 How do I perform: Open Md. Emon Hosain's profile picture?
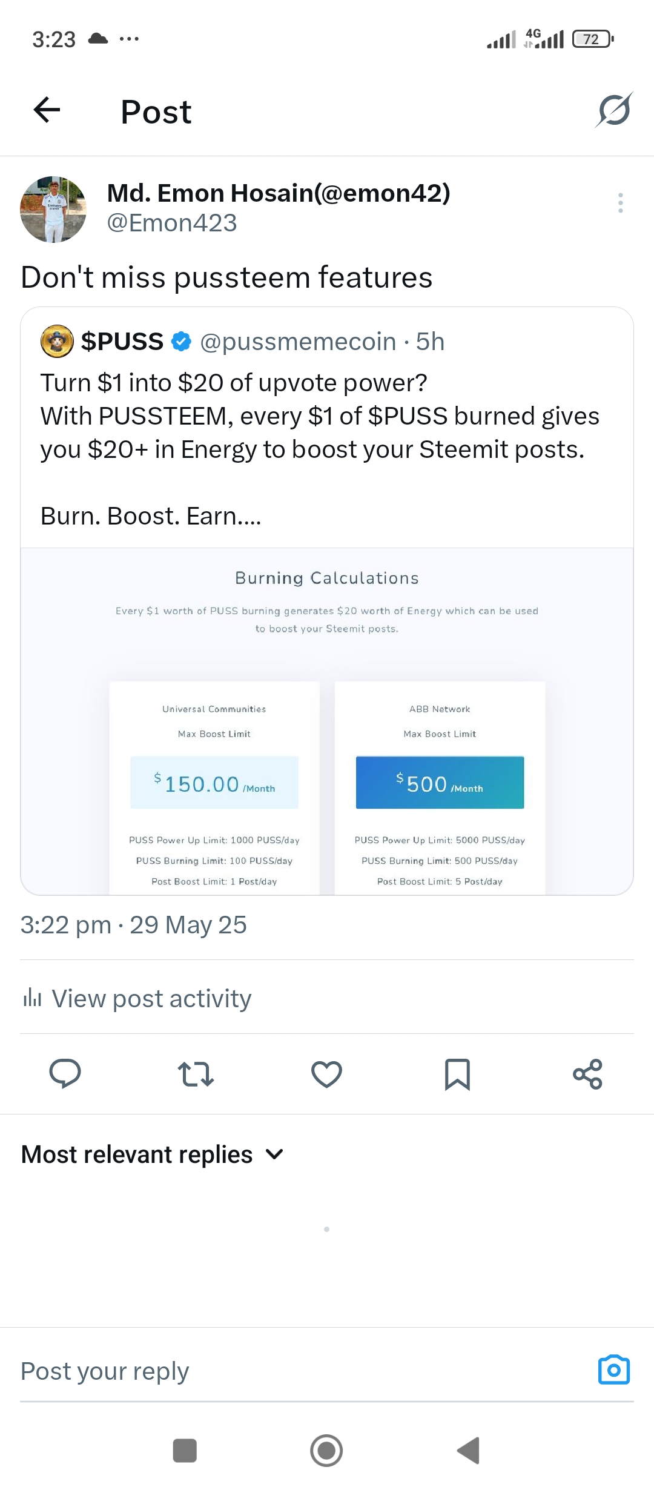coord(53,210)
